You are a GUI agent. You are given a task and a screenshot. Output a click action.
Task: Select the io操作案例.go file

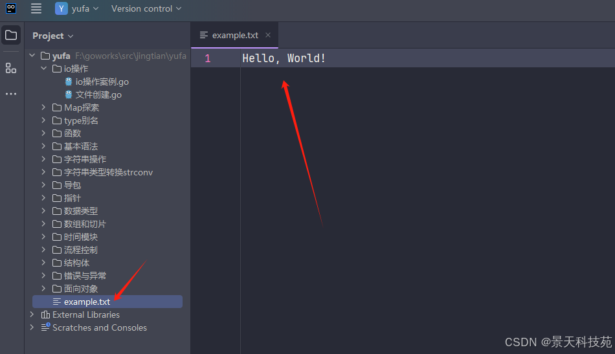[x=102, y=82]
